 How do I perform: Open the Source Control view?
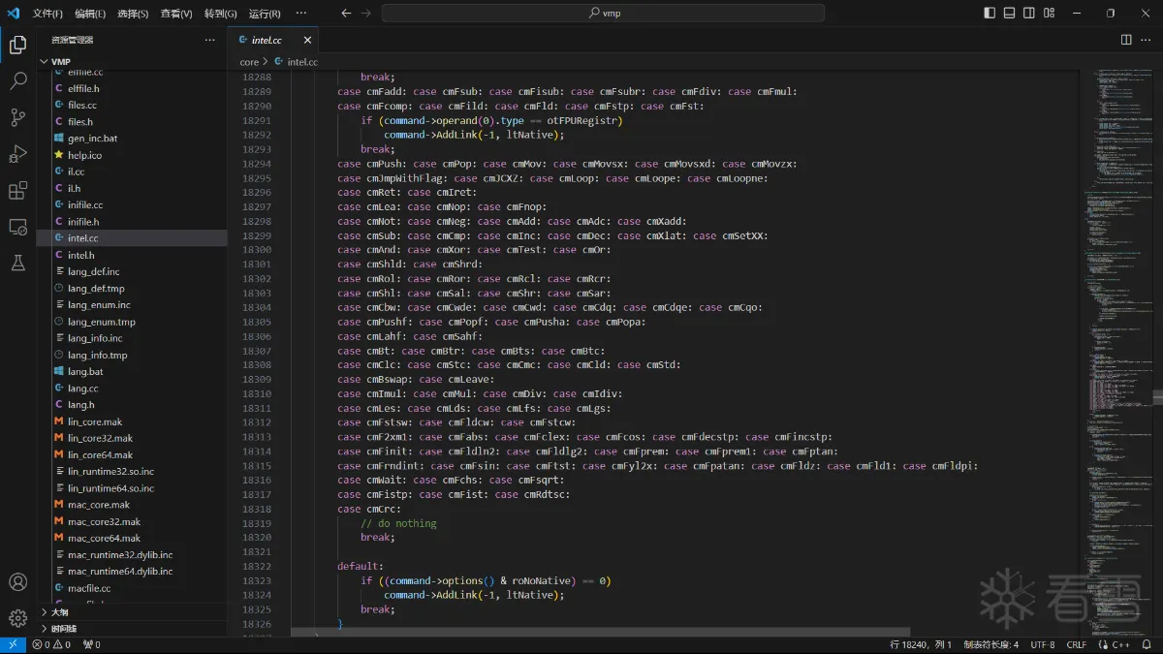(17, 117)
